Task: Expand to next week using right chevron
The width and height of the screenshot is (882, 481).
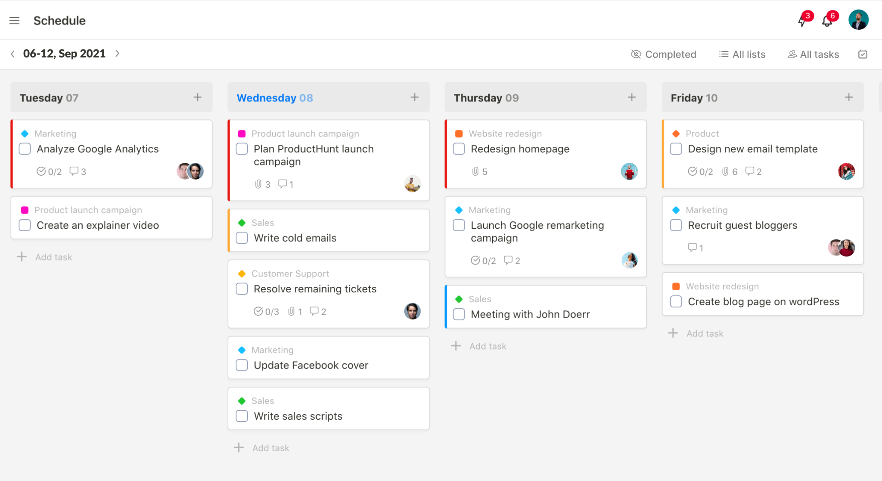Action: [118, 53]
